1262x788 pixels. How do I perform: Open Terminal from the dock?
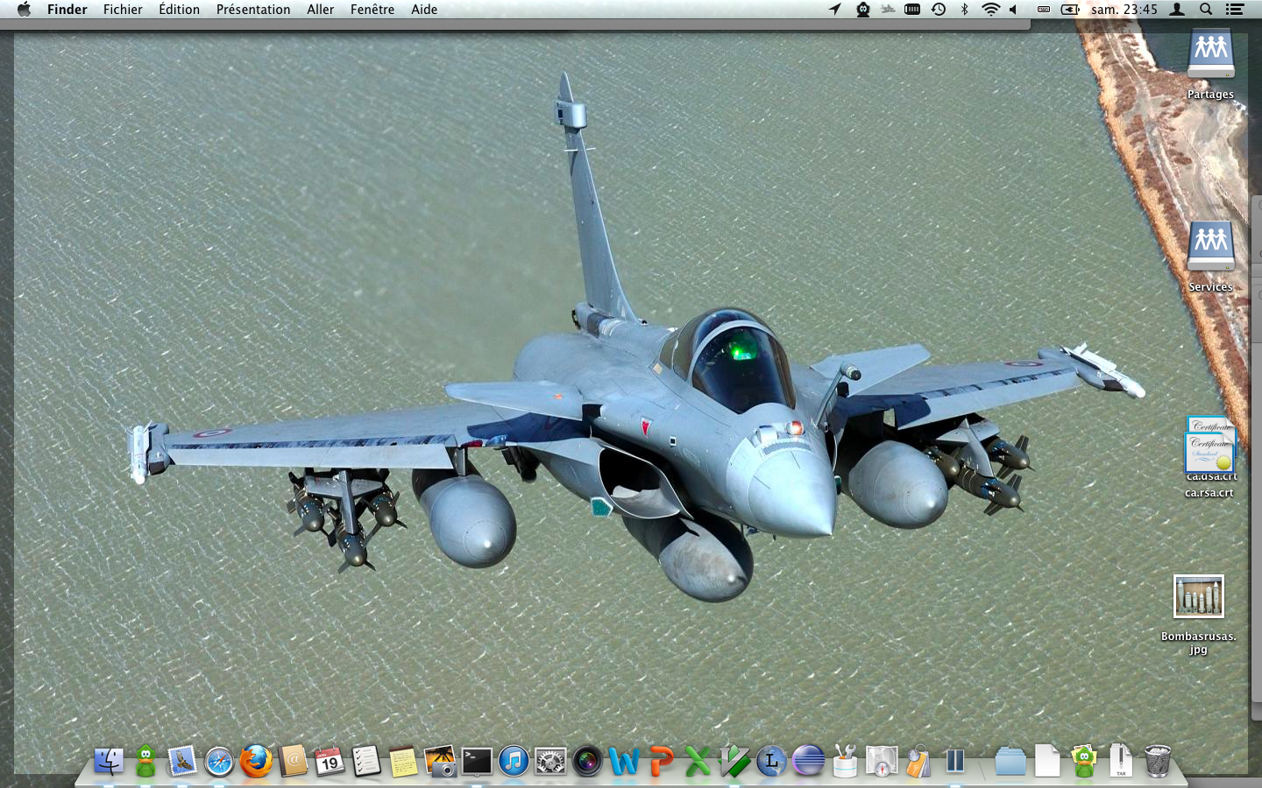click(x=477, y=762)
